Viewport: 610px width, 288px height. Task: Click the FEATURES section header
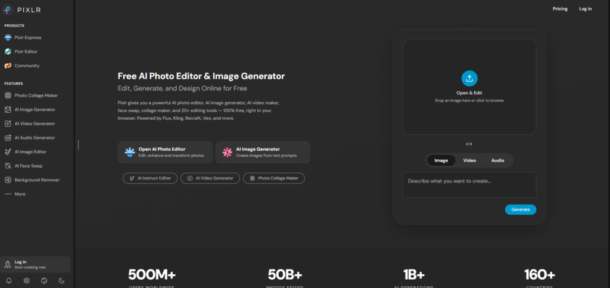(x=14, y=83)
